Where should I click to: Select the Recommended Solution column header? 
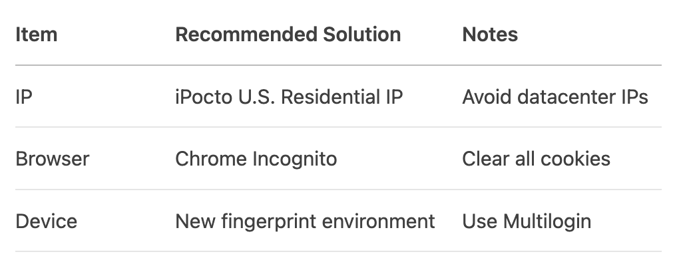(x=288, y=35)
